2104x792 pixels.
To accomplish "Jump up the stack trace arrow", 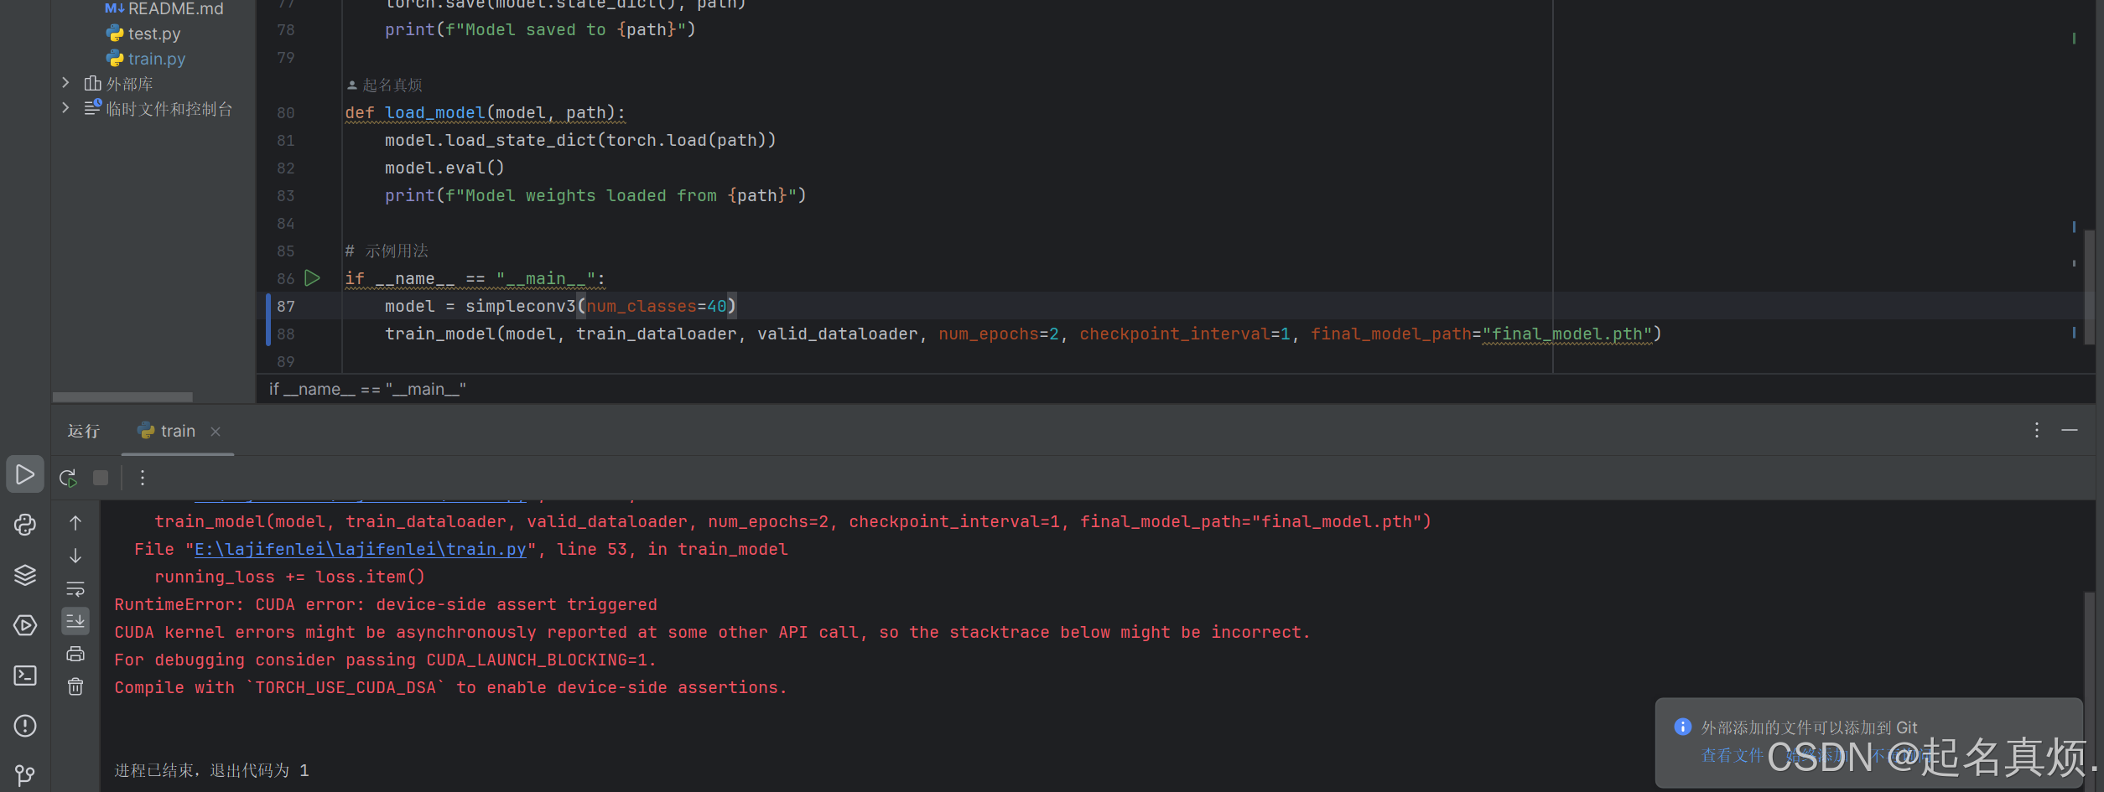I will tap(75, 523).
